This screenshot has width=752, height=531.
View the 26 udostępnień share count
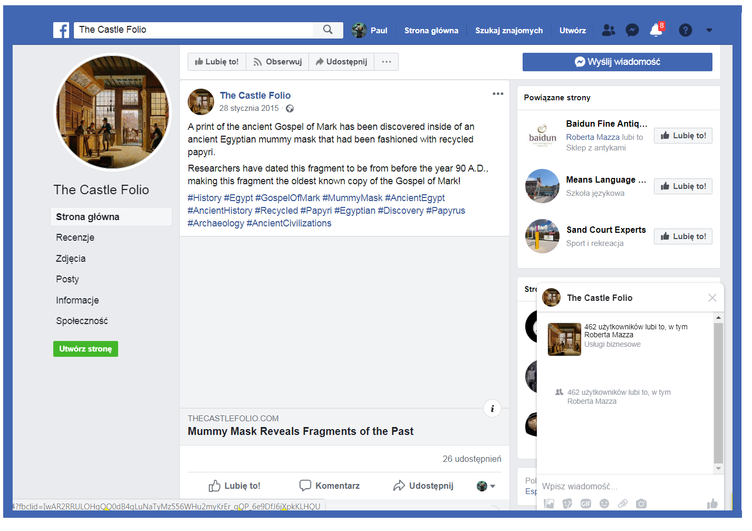(x=472, y=459)
